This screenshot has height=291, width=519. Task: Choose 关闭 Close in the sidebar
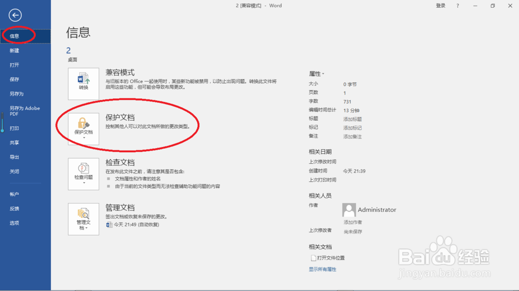pyautogui.click(x=25, y=171)
